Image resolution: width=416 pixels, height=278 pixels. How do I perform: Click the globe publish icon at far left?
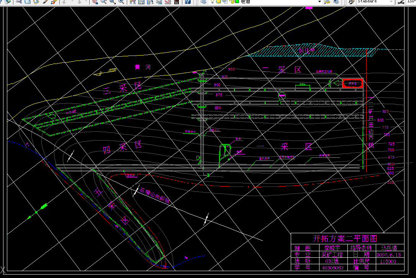(7, 2)
